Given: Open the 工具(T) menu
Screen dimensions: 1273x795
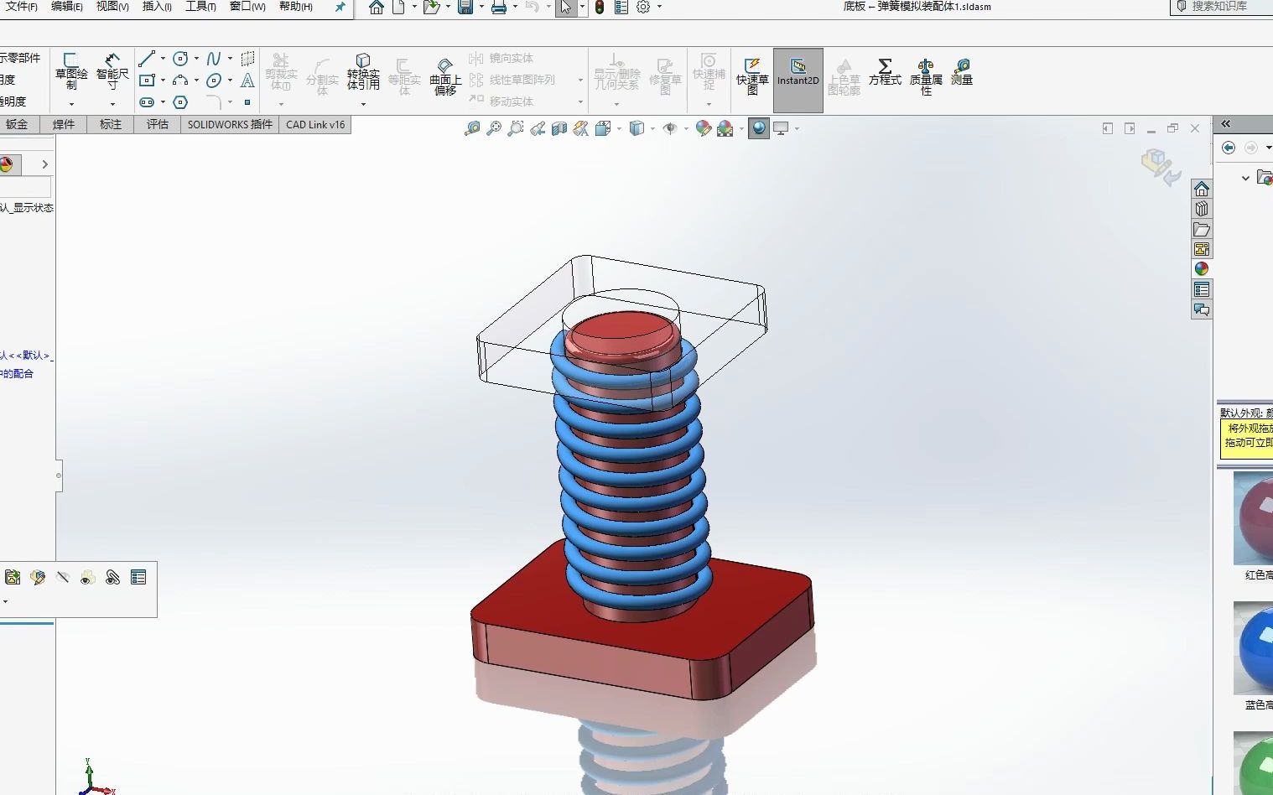Looking at the screenshot, I should (200, 7).
